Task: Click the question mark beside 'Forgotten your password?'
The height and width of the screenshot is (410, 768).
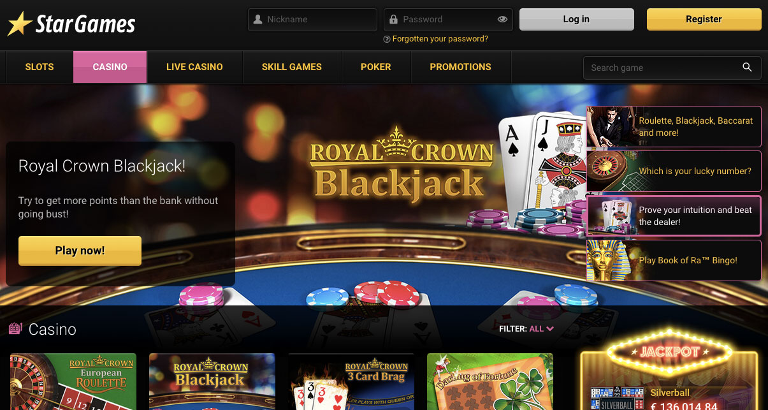Action: pyautogui.click(x=387, y=40)
